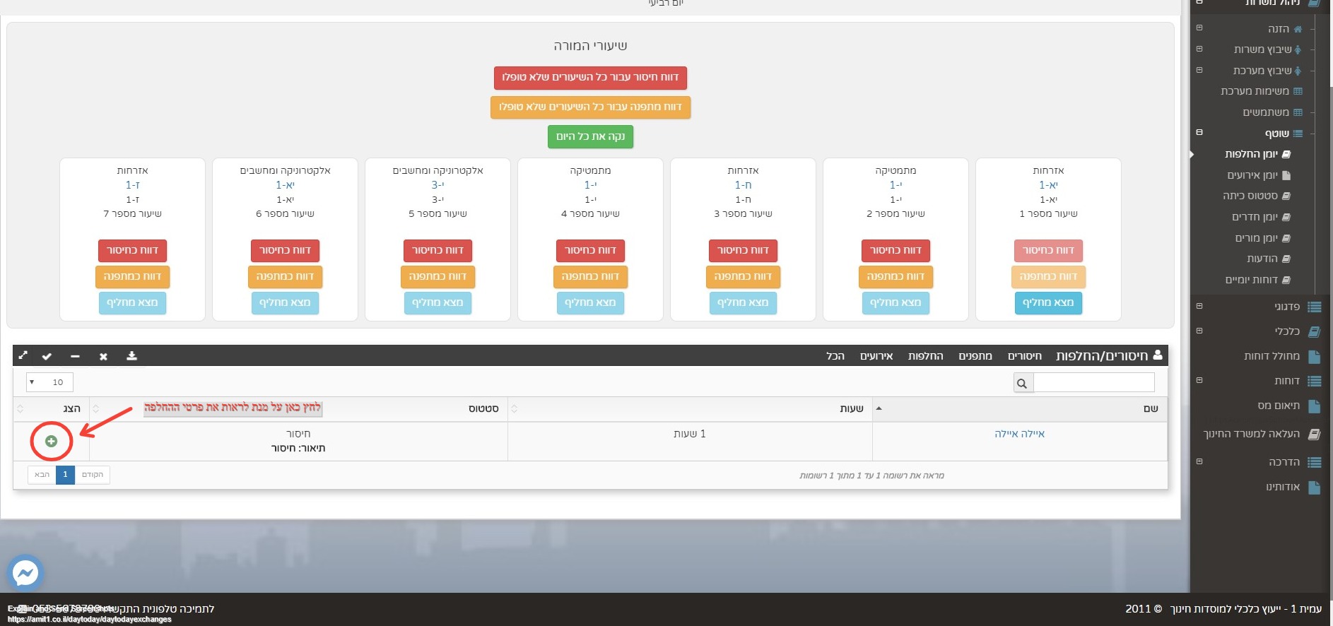
Task: Expand the כלכלי sidebar section toggle
Action: pos(1199,331)
